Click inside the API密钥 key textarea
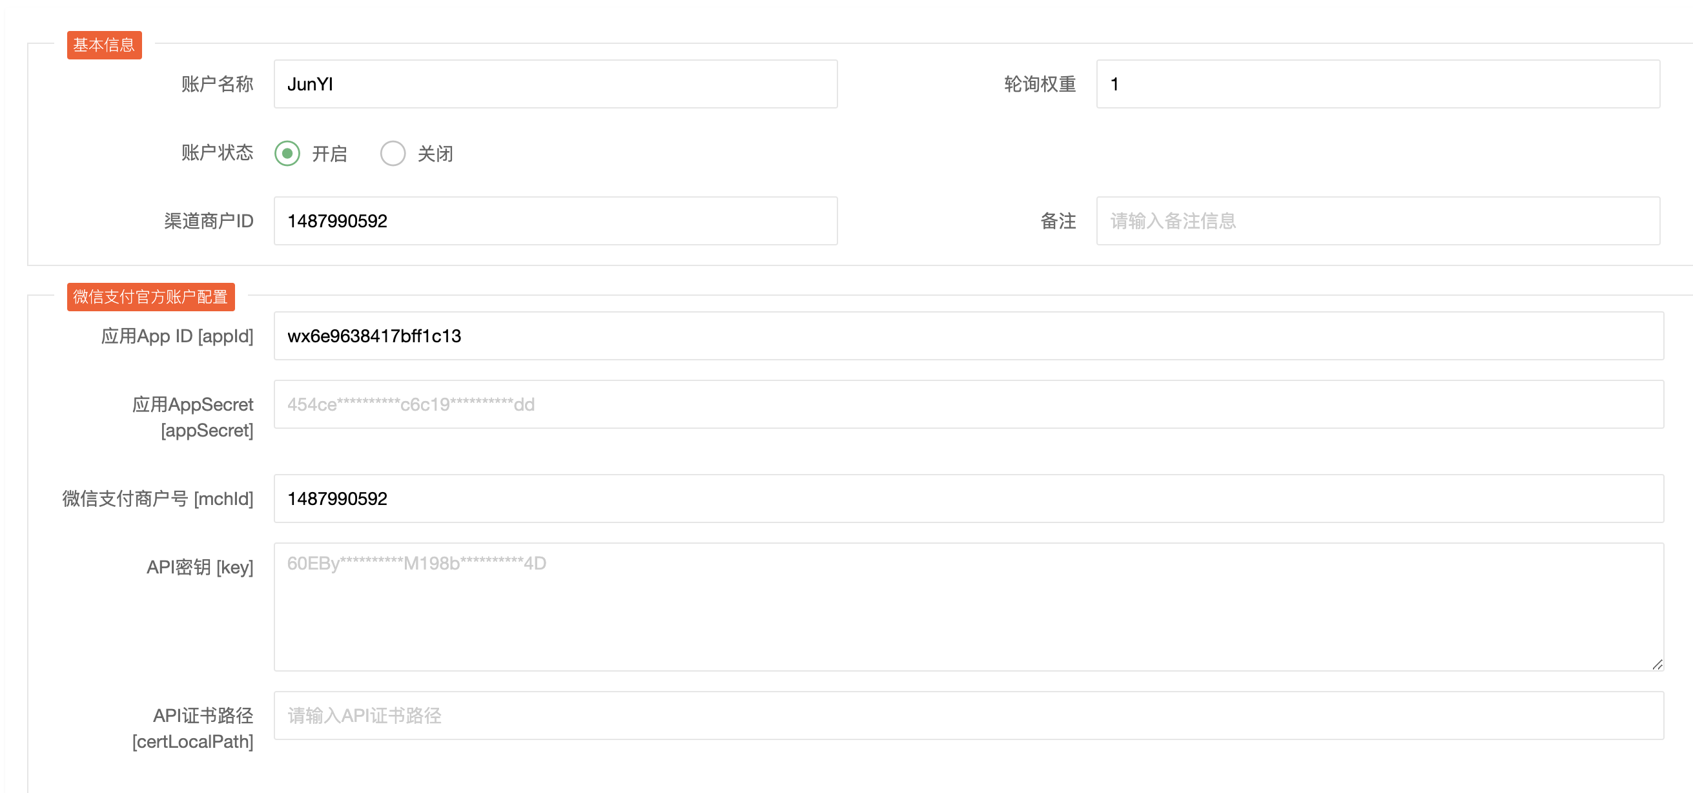Image resolution: width=1693 pixels, height=793 pixels. (x=968, y=606)
